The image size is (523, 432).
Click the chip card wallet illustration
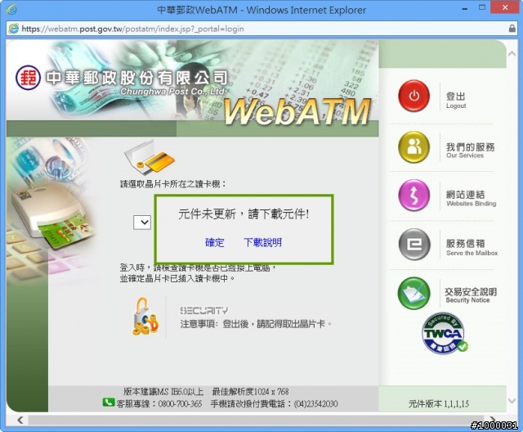pos(150,158)
